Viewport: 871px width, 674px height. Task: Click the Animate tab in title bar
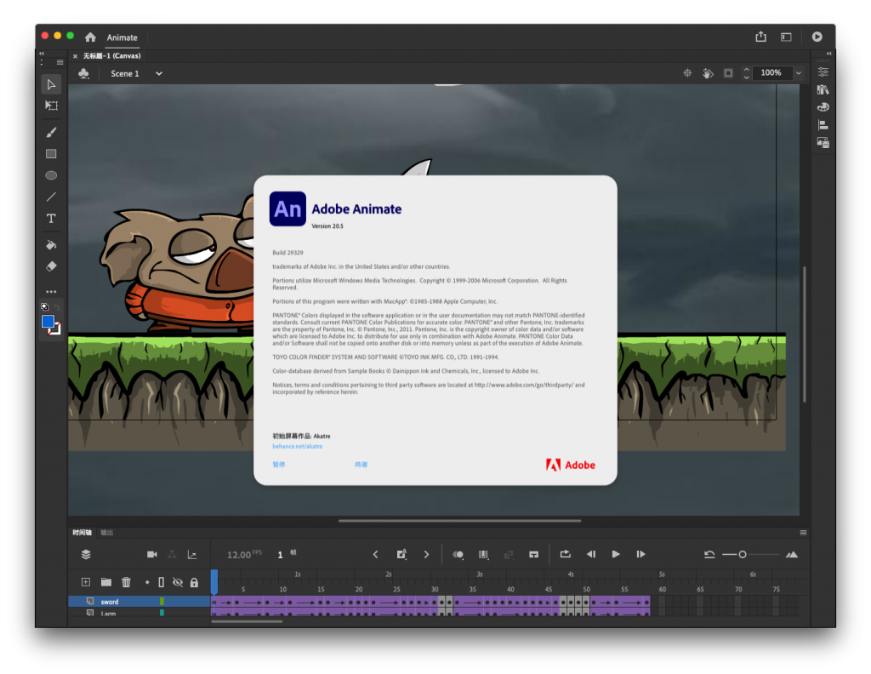(x=122, y=37)
